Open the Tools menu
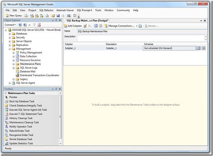This screenshot has width=213, height=156. [98, 10]
